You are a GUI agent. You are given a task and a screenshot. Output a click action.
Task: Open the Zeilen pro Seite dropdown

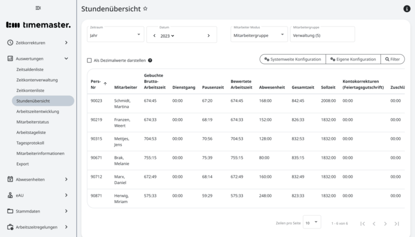point(312,222)
